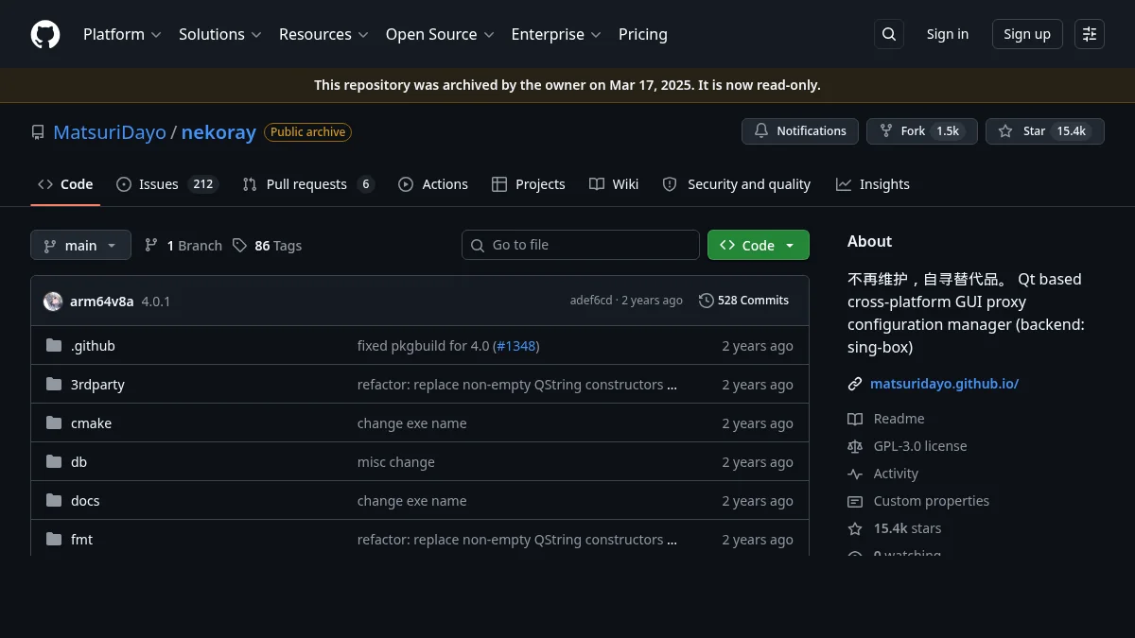Click the stars icon in About
Image resolution: width=1135 pixels, height=638 pixels.
click(855, 528)
